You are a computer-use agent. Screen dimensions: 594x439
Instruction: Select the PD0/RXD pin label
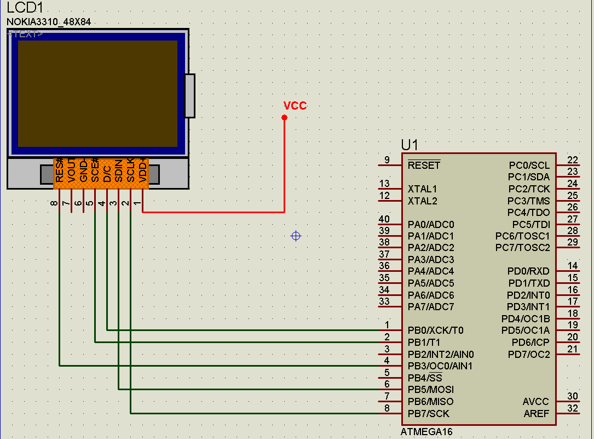(528, 271)
